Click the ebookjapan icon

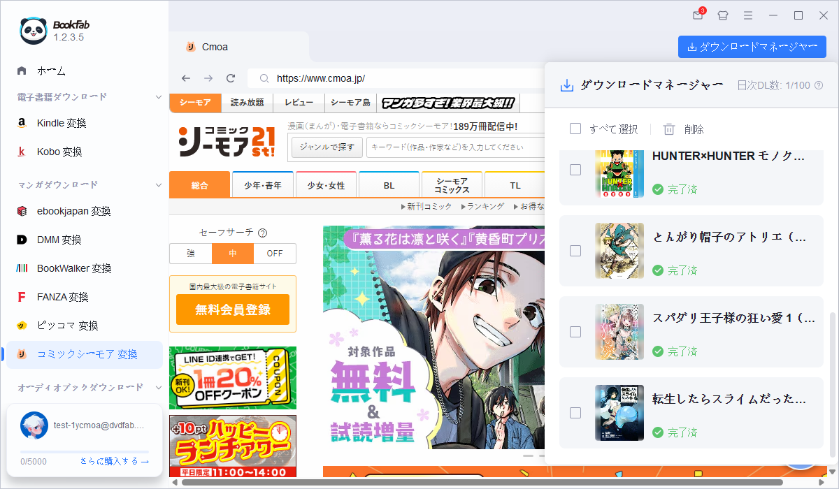(x=22, y=211)
